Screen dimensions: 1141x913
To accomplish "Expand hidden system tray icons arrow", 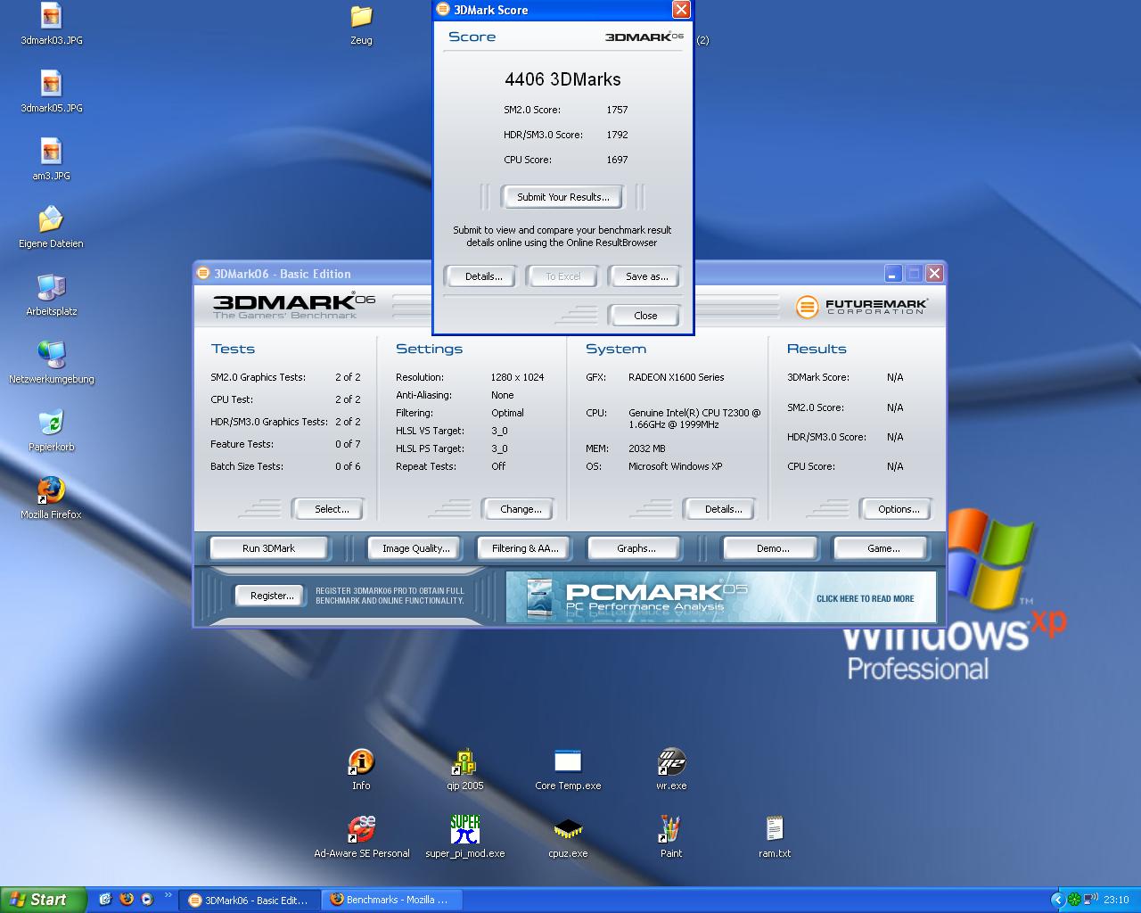I will [x=1058, y=900].
